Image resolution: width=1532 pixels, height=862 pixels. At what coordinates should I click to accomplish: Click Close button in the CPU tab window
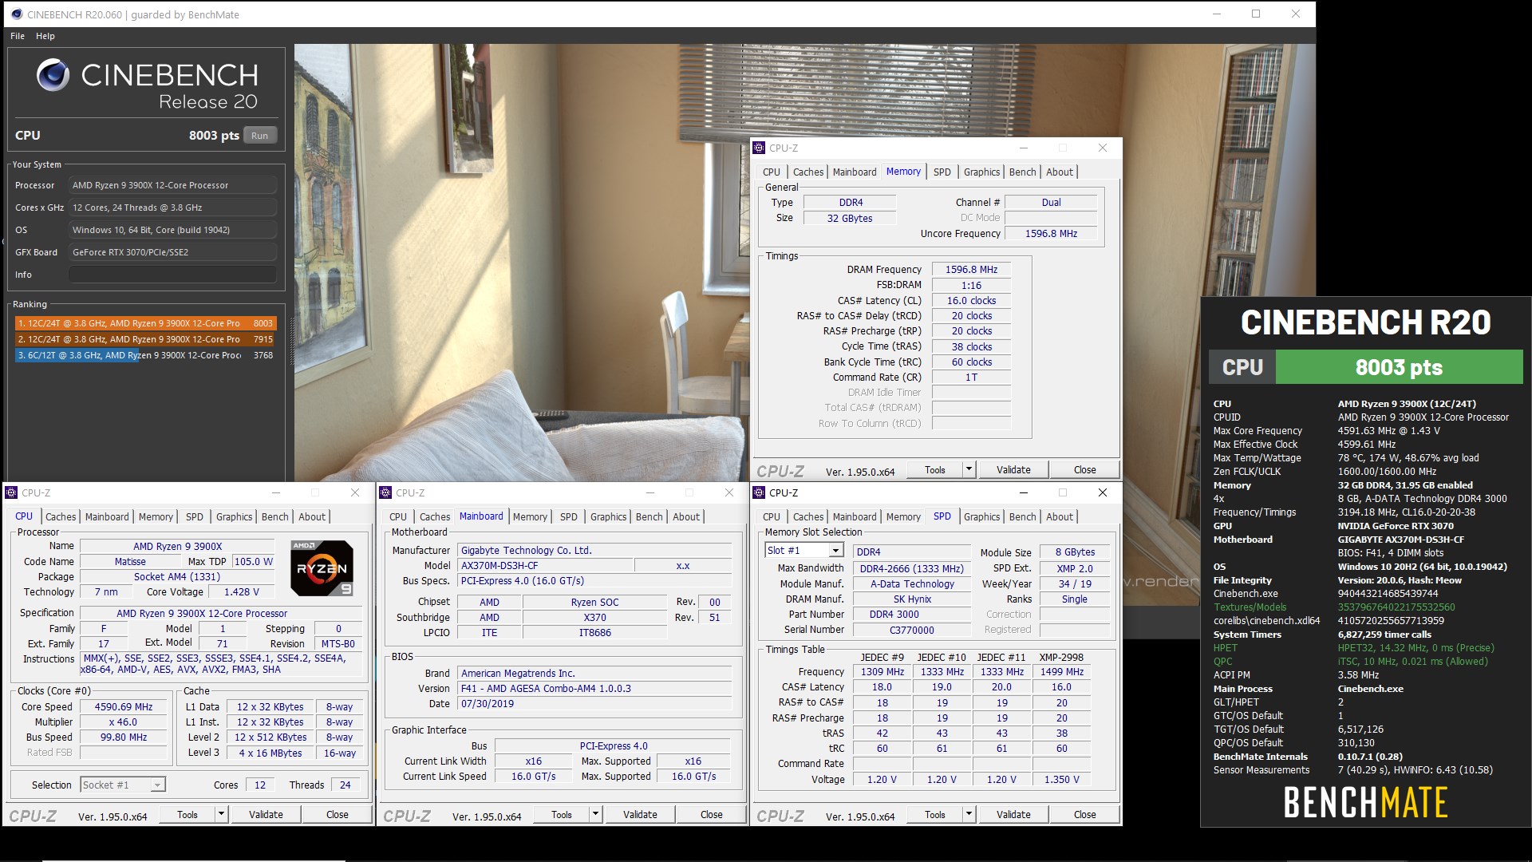(x=337, y=814)
